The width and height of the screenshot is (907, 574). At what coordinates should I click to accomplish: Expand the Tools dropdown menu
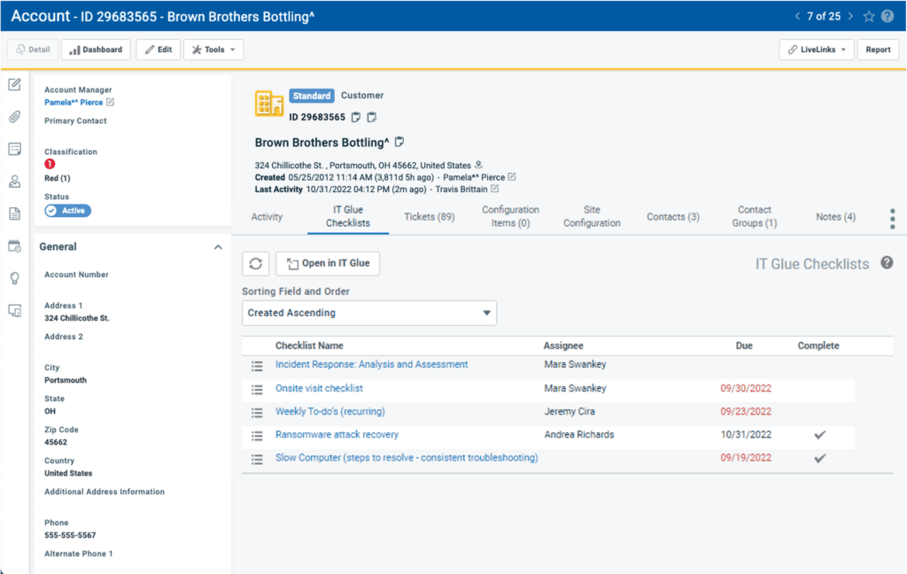pos(213,50)
